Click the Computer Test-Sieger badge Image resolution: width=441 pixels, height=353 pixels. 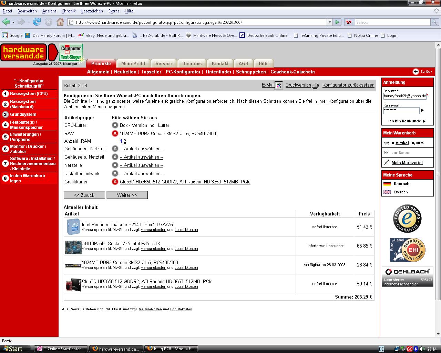coord(71,53)
